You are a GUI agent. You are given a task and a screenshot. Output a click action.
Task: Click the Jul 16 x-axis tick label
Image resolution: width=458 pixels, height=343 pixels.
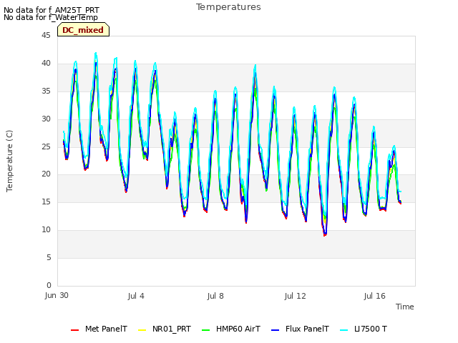(375, 296)
